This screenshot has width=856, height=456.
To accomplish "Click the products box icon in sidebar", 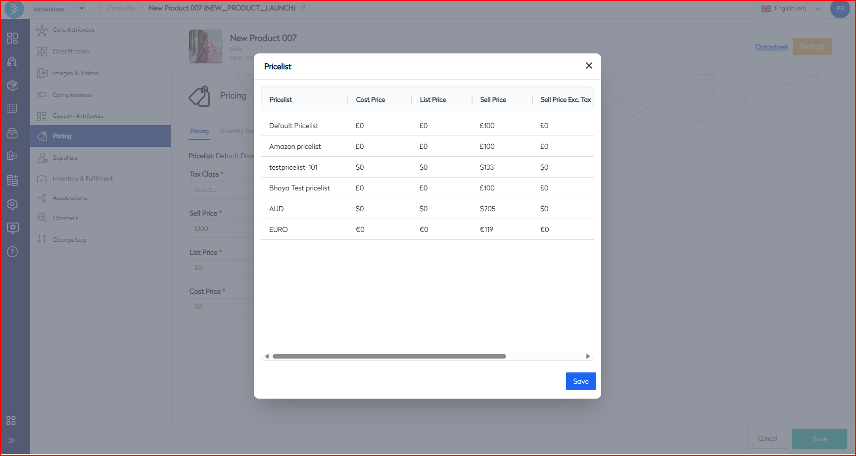I will pyautogui.click(x=12, y=86).
